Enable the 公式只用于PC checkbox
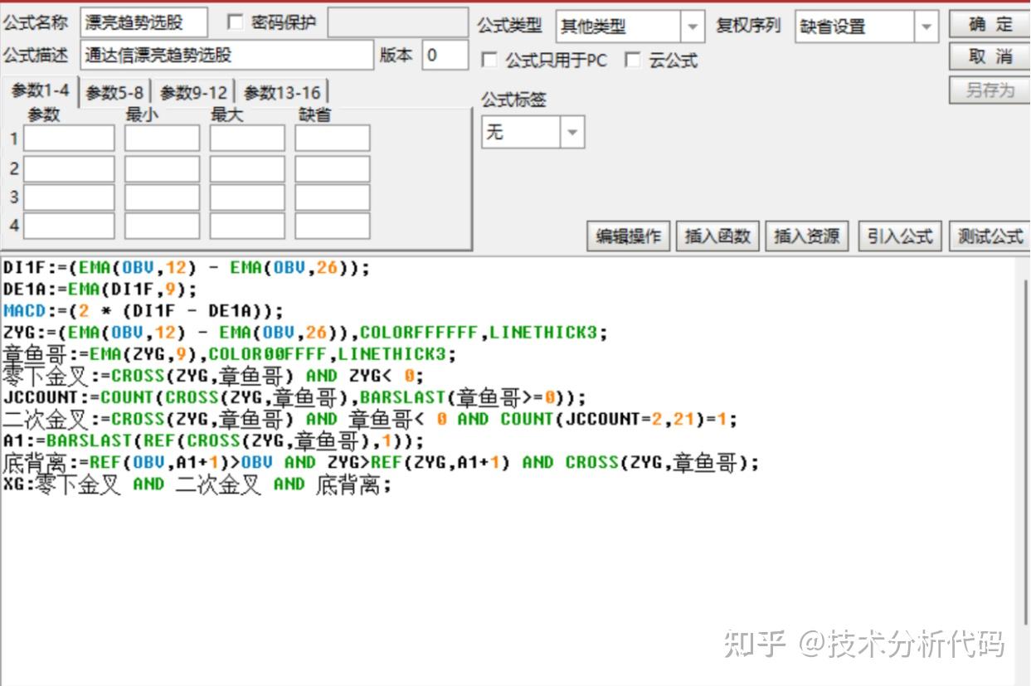The width and height of the screenshot is (1031, 686). (x=490, y=60)
